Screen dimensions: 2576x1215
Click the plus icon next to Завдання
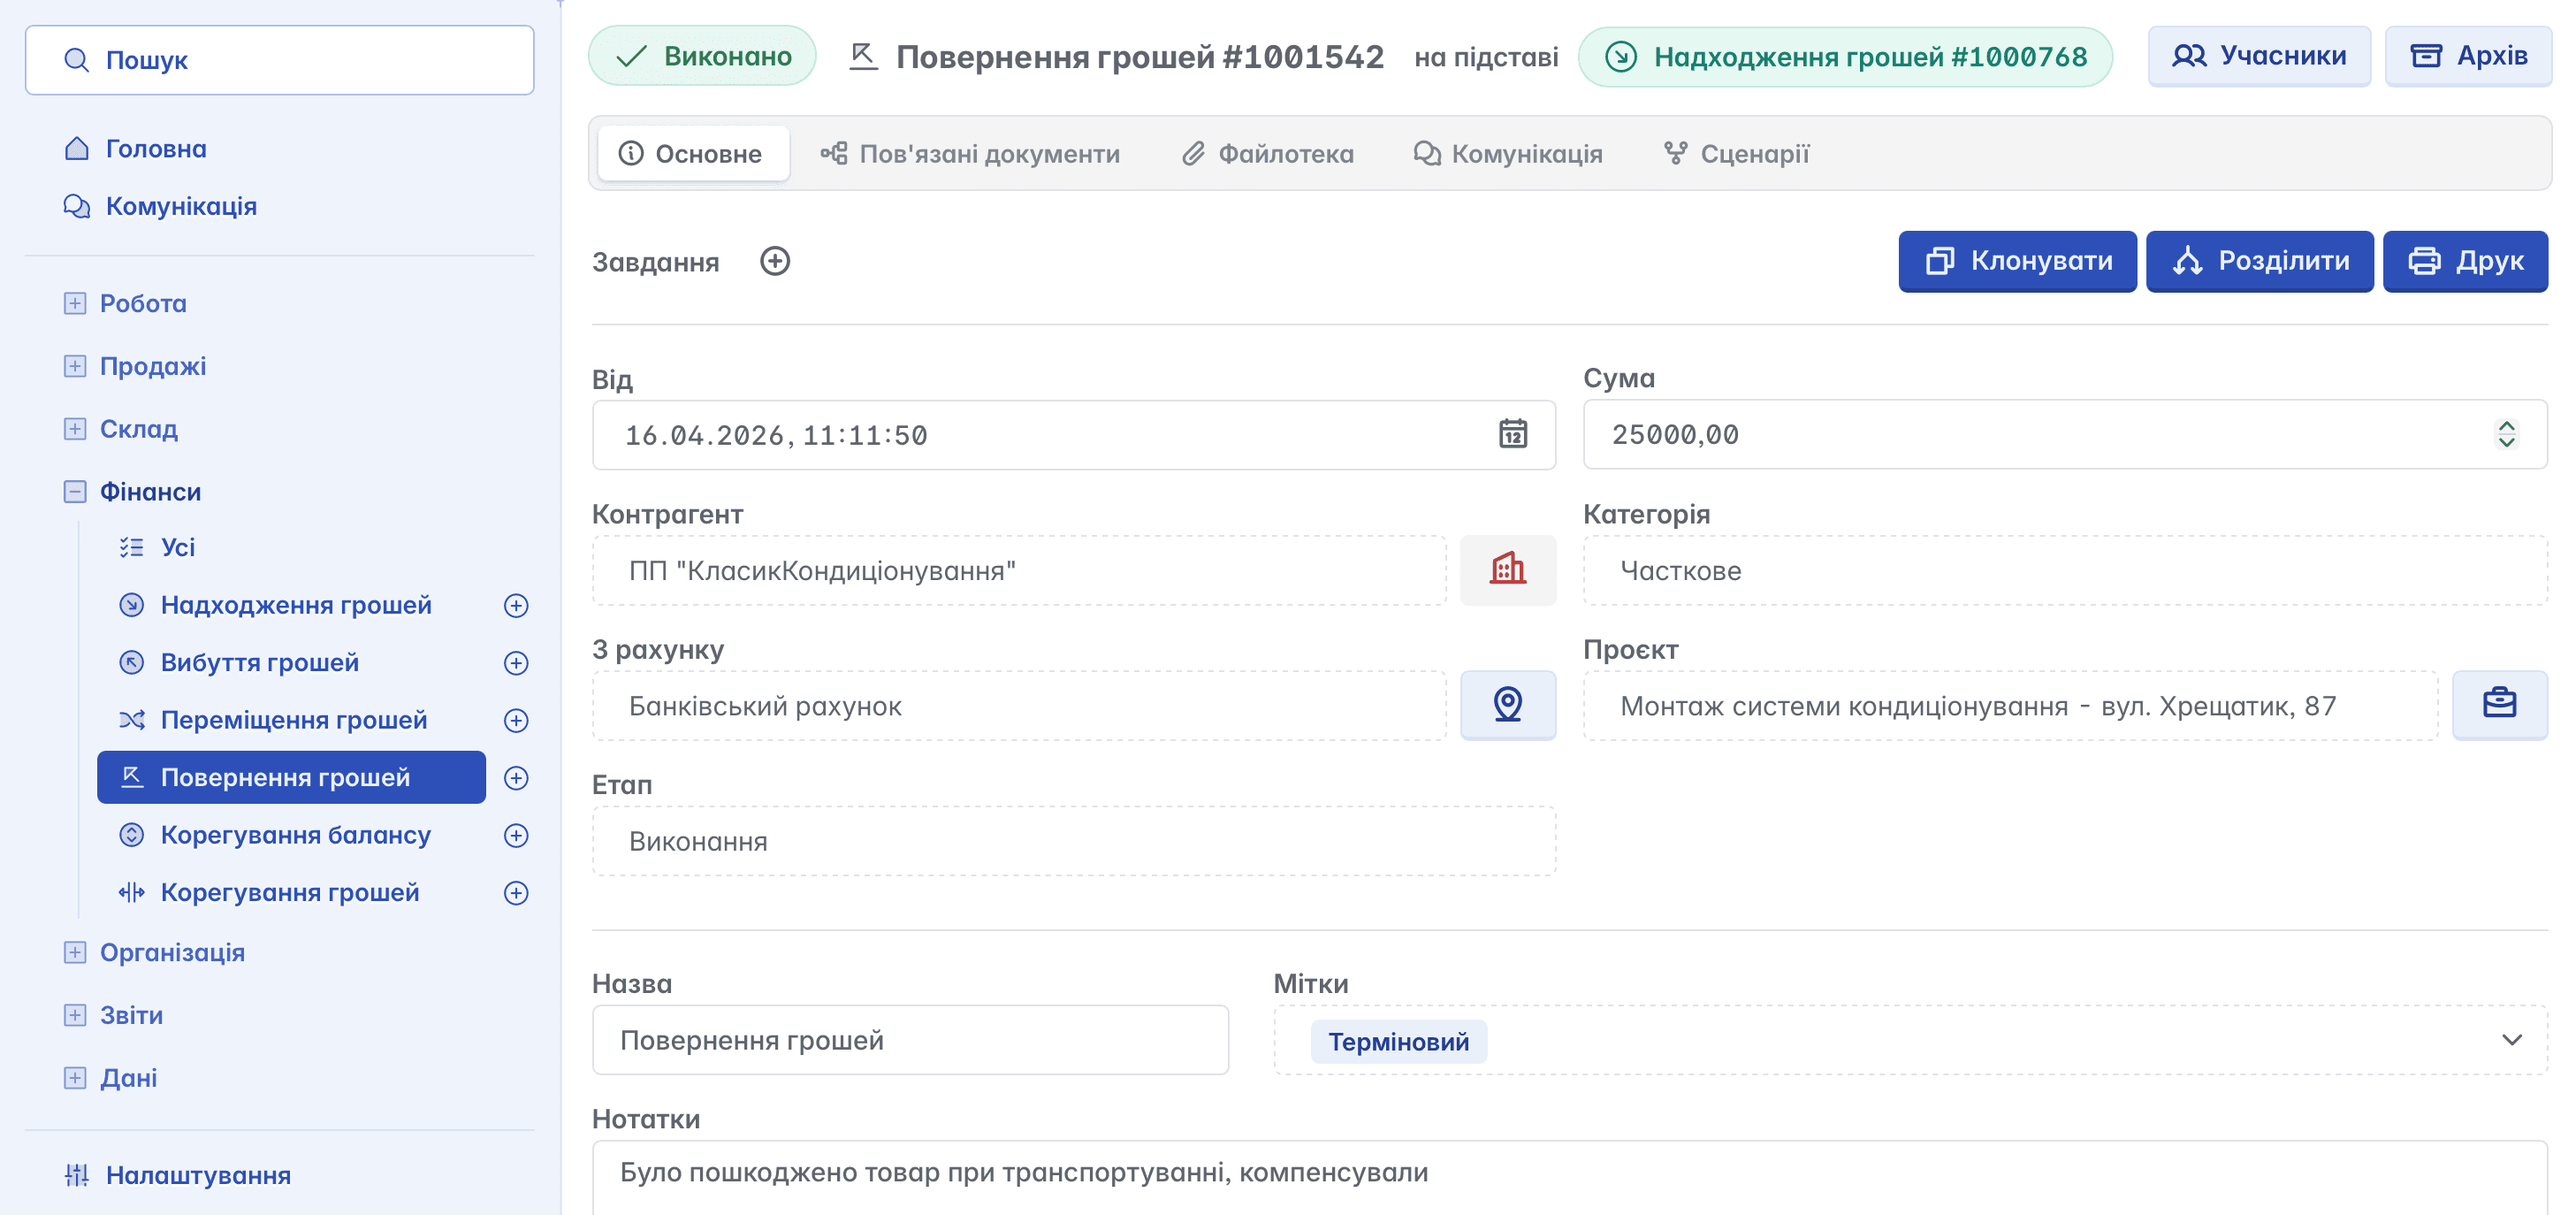click(x=774, y=261)
